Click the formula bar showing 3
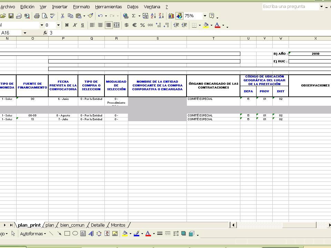 pos(189,33)
